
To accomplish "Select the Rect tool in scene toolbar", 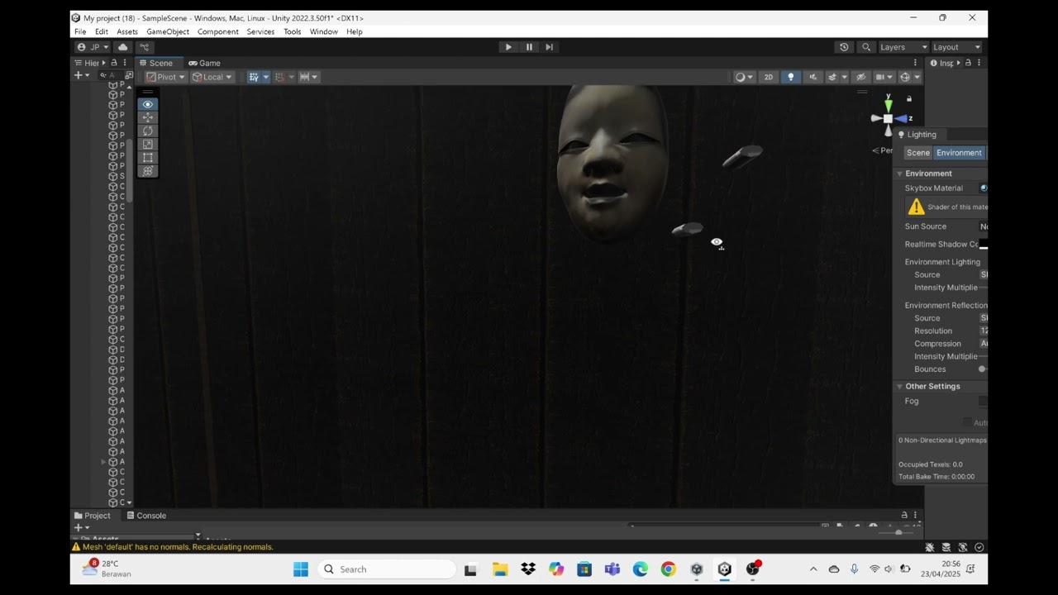I will pos(148,157).
